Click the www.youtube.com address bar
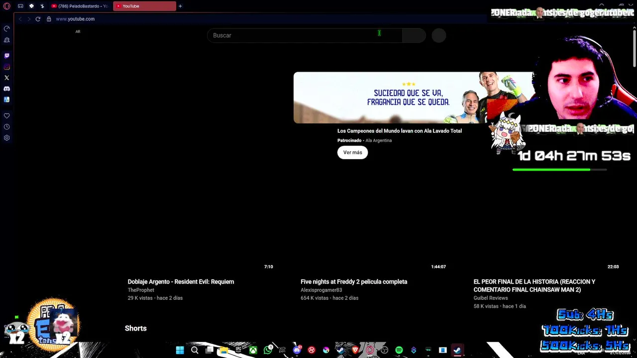Image resolution: width=637 pixels, height=358 pixels. point(75,19)
